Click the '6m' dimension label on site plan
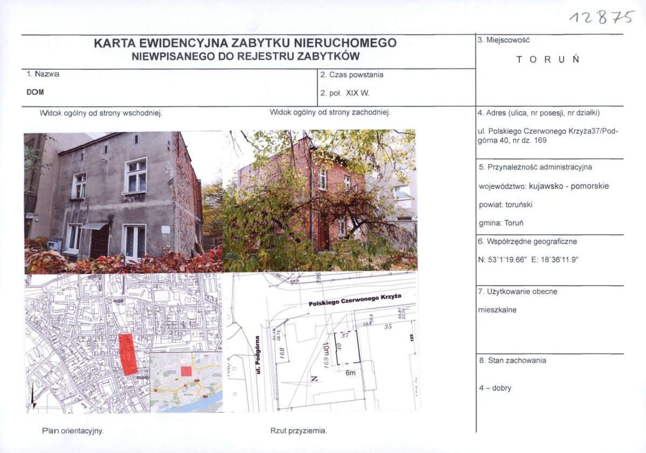Viewport: 646px width, 453px height. pos(350,373)
